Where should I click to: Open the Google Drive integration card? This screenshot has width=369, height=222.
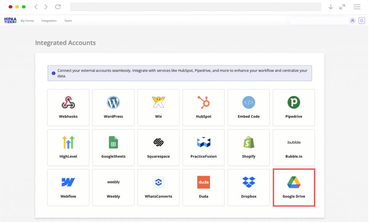(x=294, y=187)
